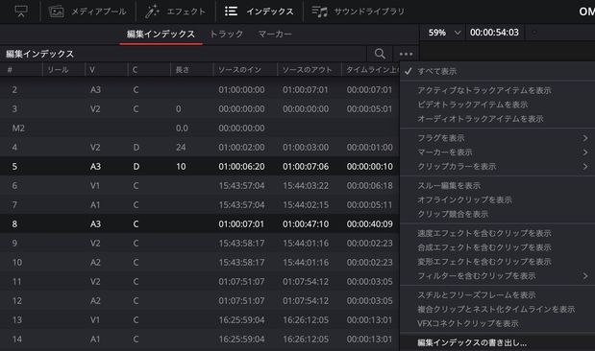The image size is (595, 351).
Task: Switch to the トラック tab
Action: click(227, 35)
